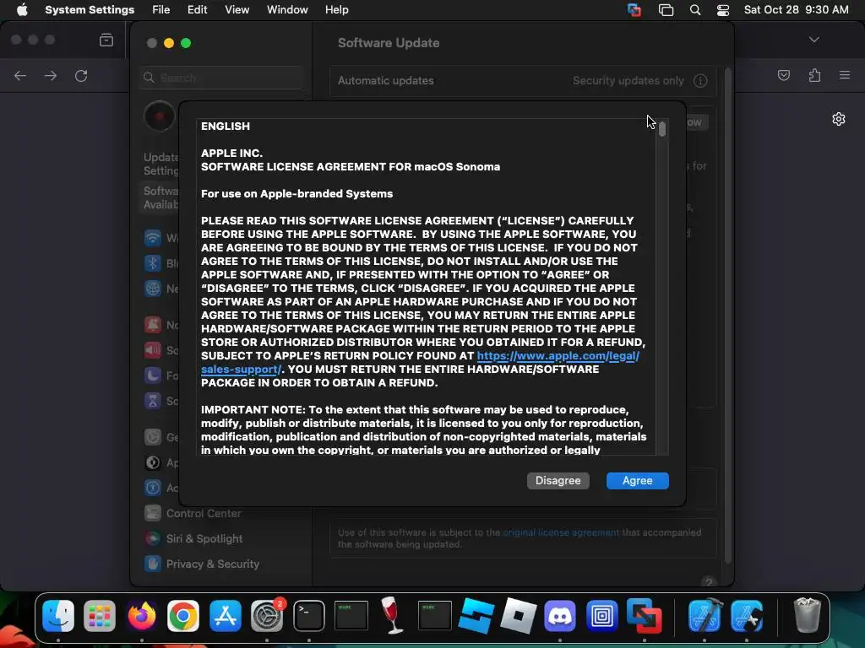Open Control Center from menu bar
The height and width of the screenshot is (648, 865).
pyautogui.click(x=723, y=10)
